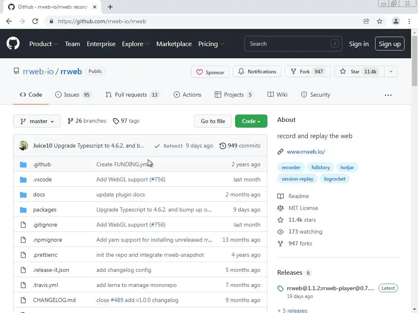The image size is (418, 313).
Task: Click the .github folder icon
Action: pos(23,165)
